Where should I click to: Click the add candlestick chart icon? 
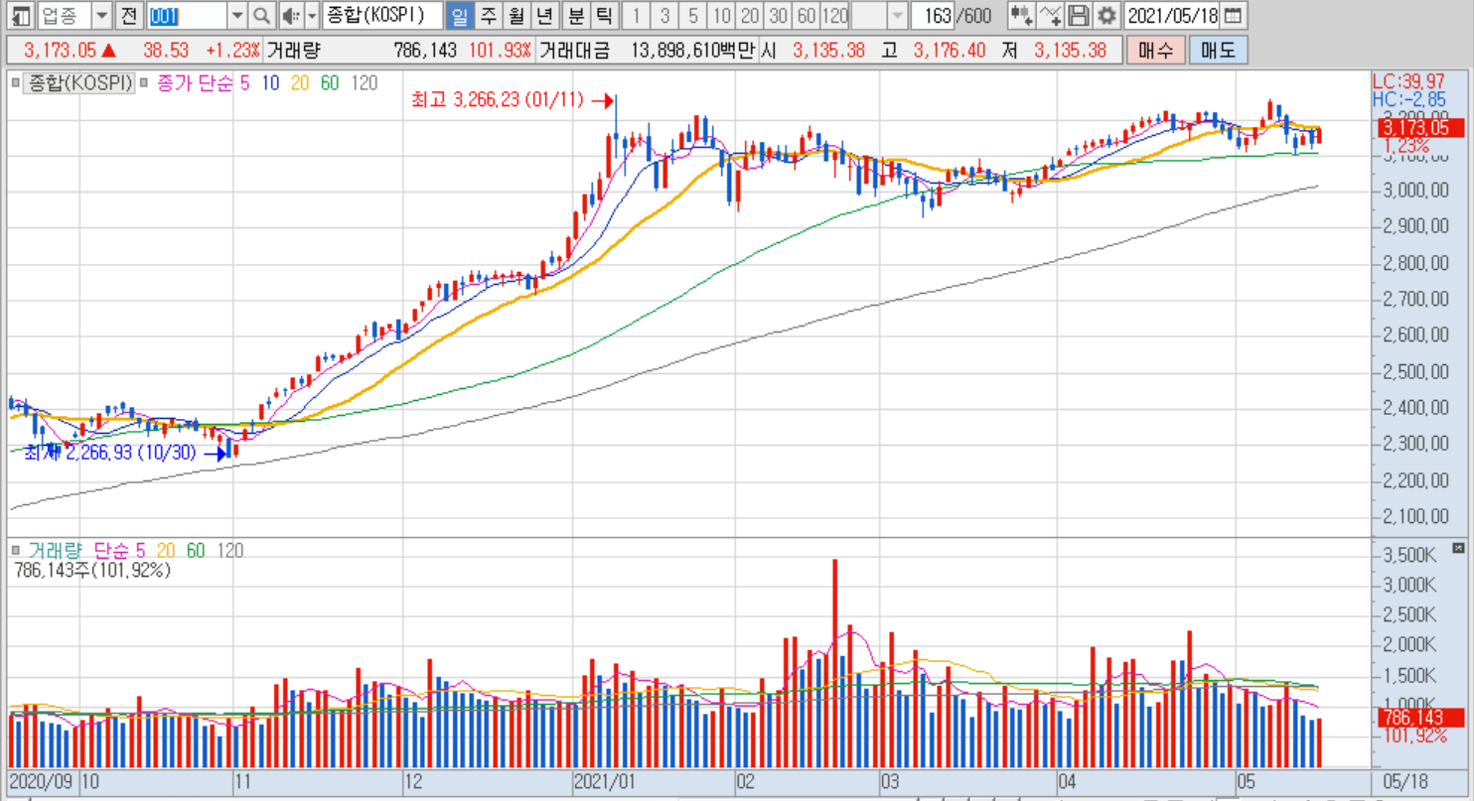(1021, 15)
